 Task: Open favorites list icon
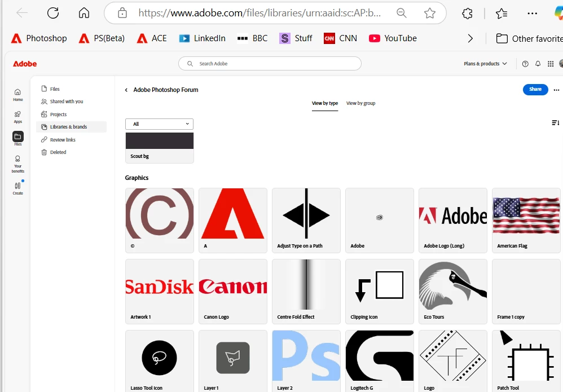coord(502,14)
